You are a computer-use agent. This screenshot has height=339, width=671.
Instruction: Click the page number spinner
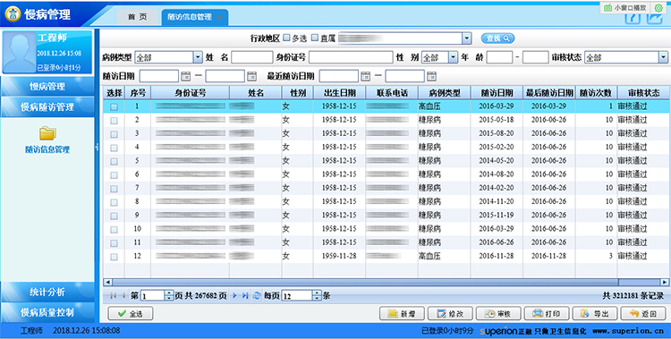click(x=168, y=295)
